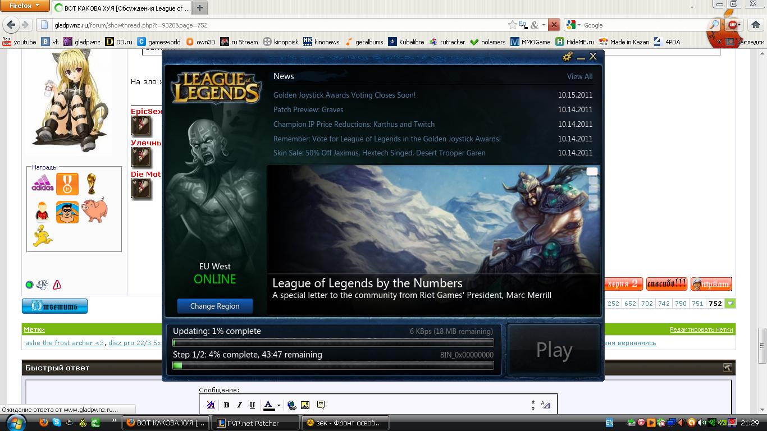The height and width of the screenshot is (431, 767).
Task: Click the remove formatting icon in the editor
Action: [x=210, y=405]
